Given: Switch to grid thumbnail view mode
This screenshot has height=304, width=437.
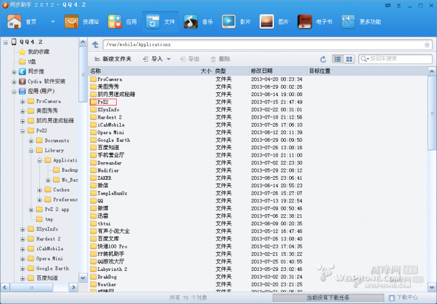Looking at the screenshot, I should click(x=349, y=59).
